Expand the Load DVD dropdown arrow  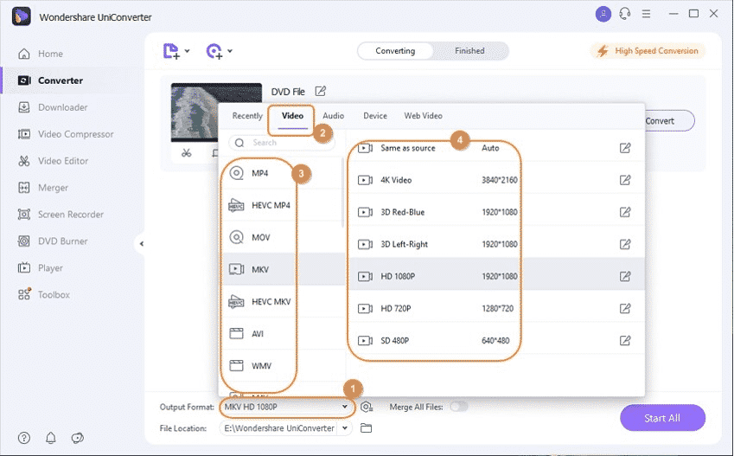point(230,50)
